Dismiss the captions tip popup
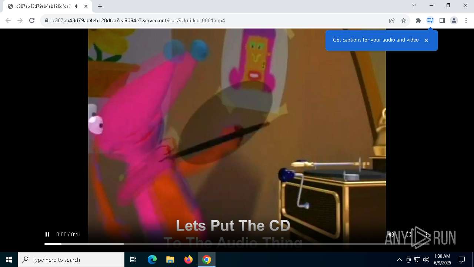 click(426, 40)
